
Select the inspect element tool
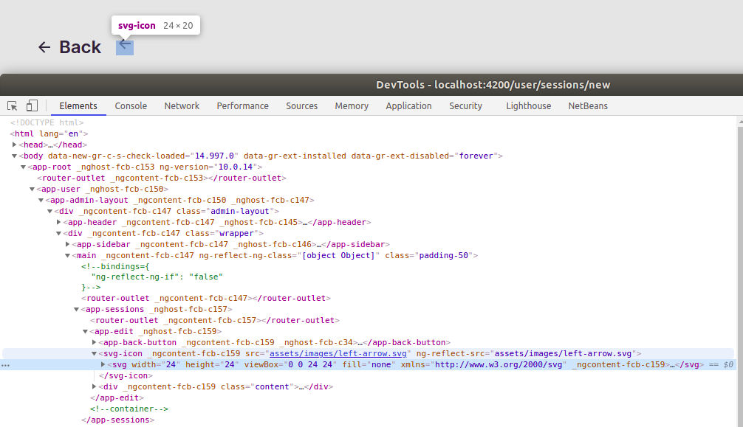11,105
